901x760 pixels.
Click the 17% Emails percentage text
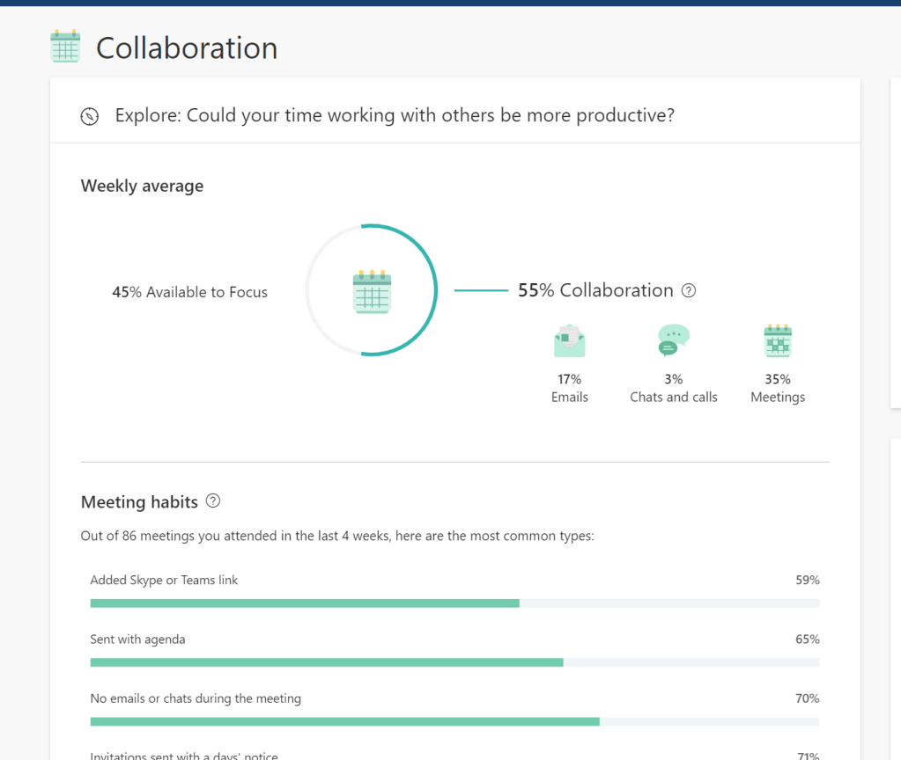coord(569,379)
